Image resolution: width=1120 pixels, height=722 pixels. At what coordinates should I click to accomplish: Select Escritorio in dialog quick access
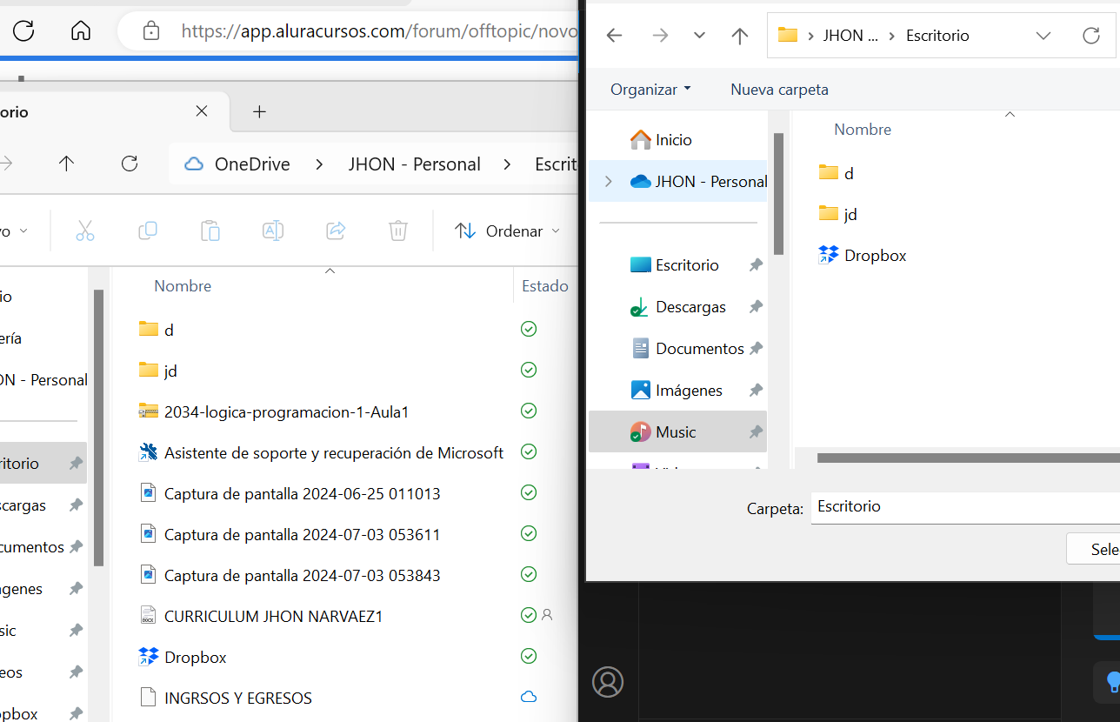687,265
